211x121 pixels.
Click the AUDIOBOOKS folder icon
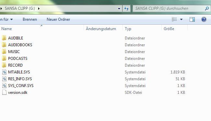pyautogui.click(x=4, y=45)
